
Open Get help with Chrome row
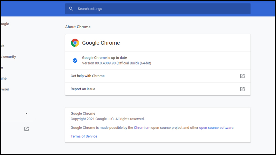coord(158,76)
